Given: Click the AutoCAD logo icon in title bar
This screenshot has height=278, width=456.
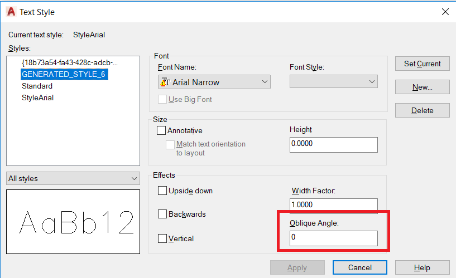Looking at the screenshot, I should click(x=11, y=12).
